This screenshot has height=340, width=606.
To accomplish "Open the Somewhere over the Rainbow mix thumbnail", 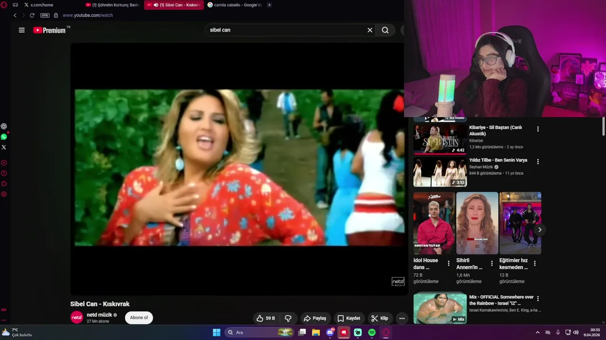I will coord(440,309).
